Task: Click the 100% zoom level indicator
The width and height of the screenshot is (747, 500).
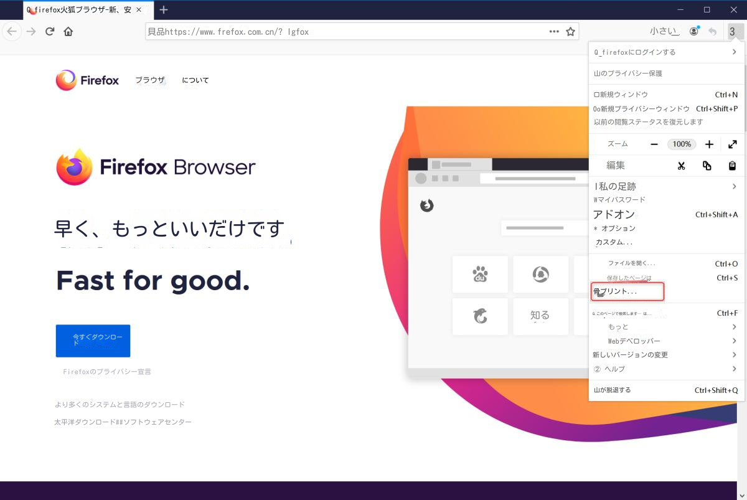Action: coord(682,144)
